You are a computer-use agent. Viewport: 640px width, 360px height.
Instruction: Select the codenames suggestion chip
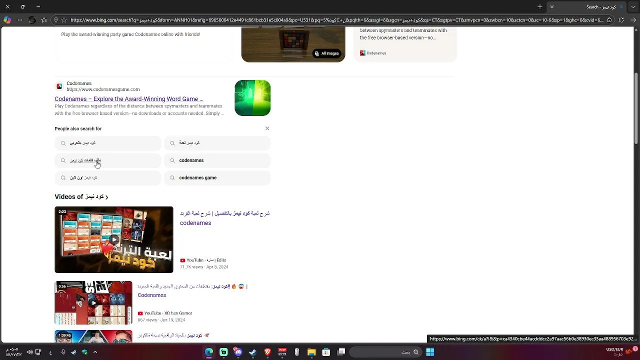tap(217, 160)
